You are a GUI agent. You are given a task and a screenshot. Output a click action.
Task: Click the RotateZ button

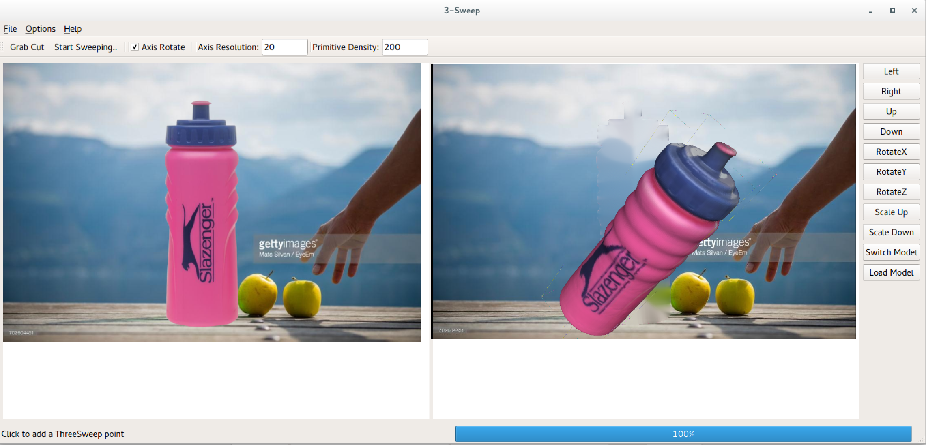[891, 192]
